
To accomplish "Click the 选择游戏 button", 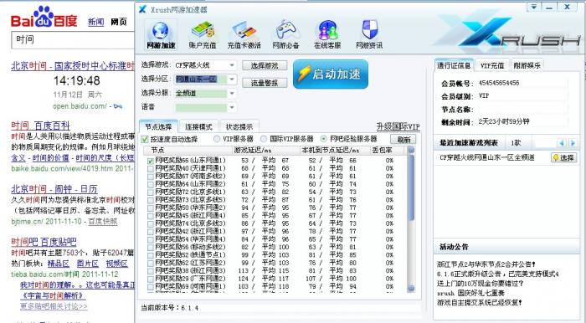I will (x=265, y=66).
